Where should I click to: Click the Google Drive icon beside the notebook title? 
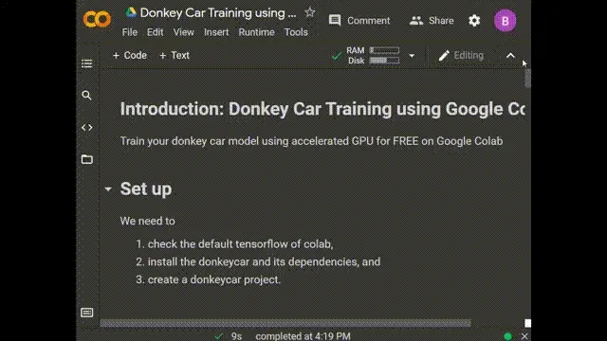(x=131, y=12)
